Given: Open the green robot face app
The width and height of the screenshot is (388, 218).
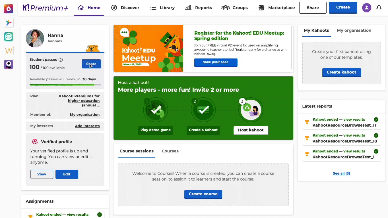Looking at the screenshot, I should tap(9, 37).
